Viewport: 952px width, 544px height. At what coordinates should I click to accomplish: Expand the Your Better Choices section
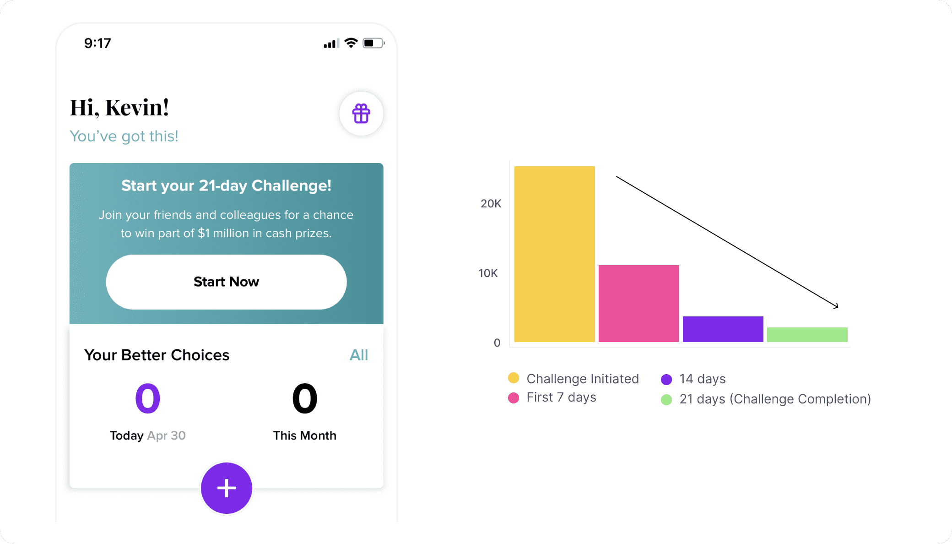point(359,355)
